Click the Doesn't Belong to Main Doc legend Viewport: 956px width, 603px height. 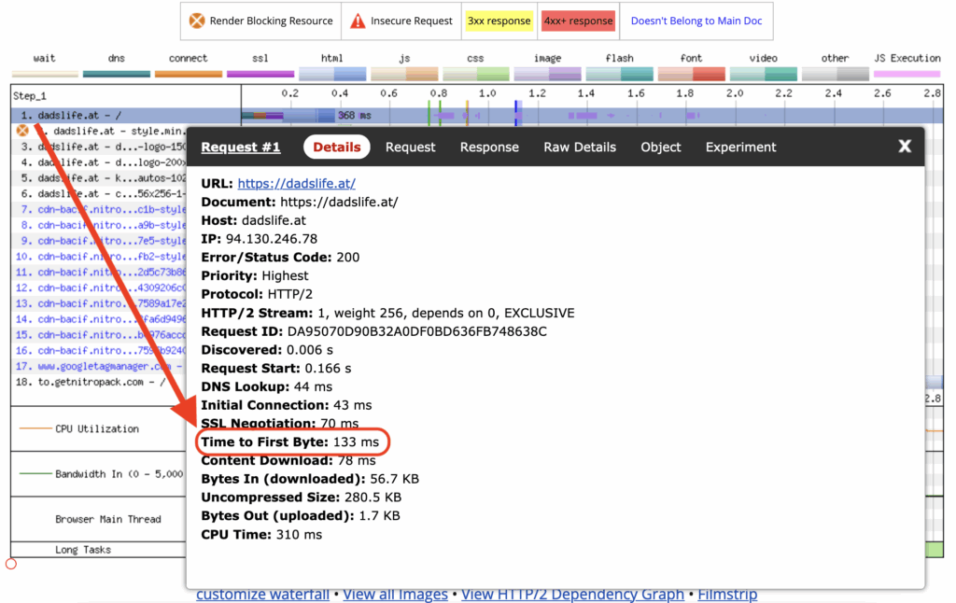696,21
